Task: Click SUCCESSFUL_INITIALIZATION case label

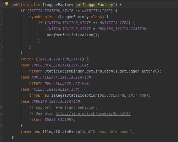Action: pos(59,65)
